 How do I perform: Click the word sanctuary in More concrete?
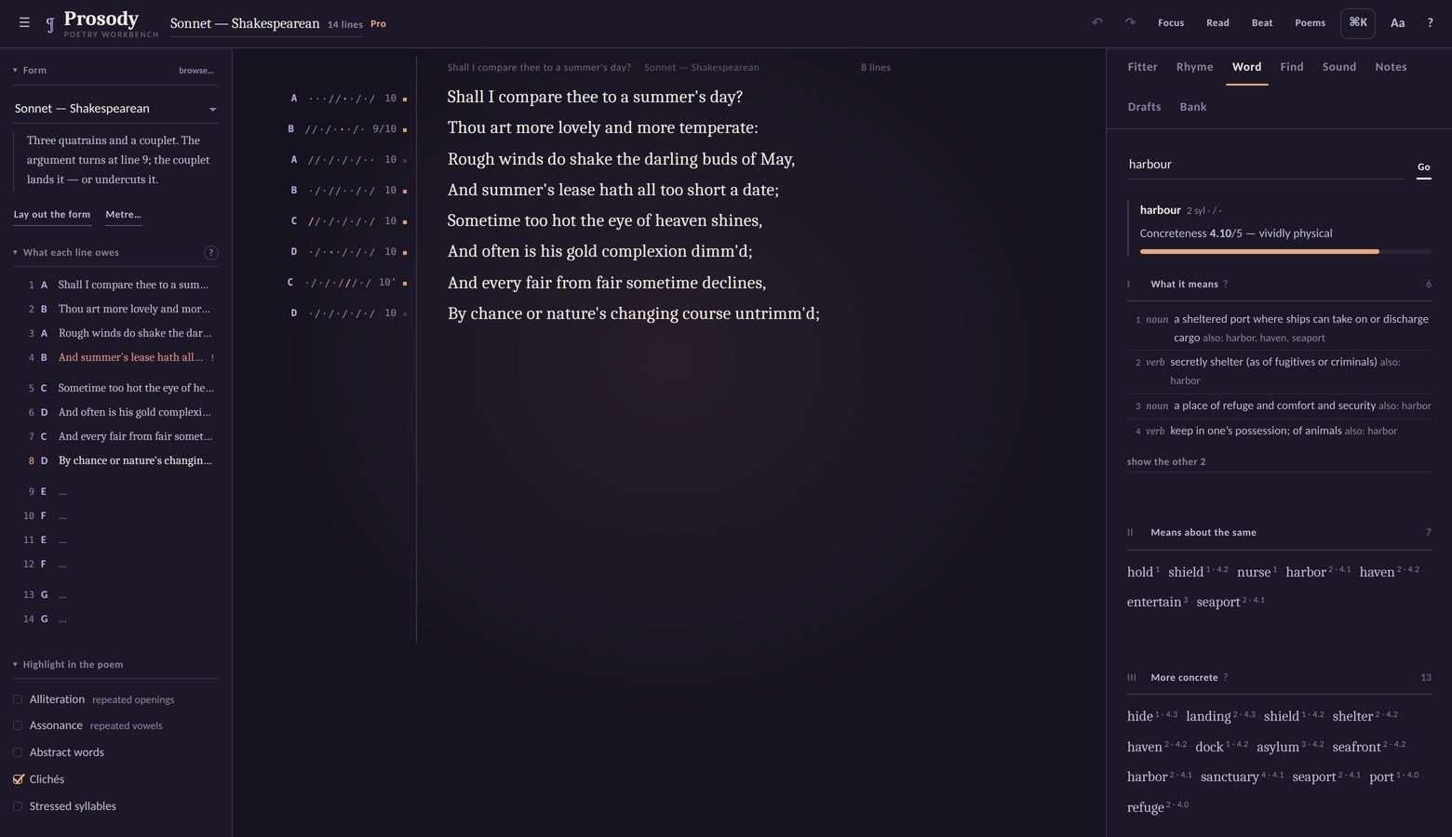(1230, 777)
